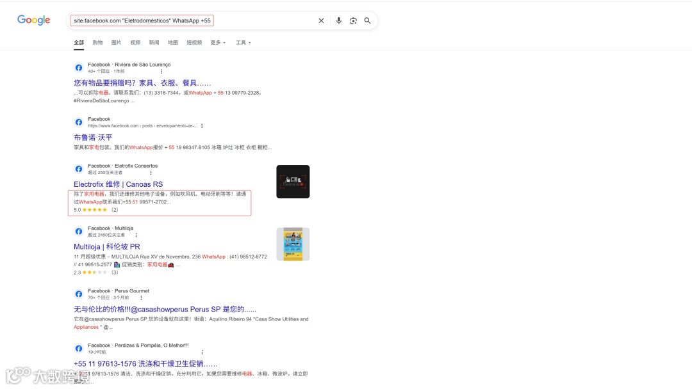Clear the search box with the X icon

pos(321,20)
